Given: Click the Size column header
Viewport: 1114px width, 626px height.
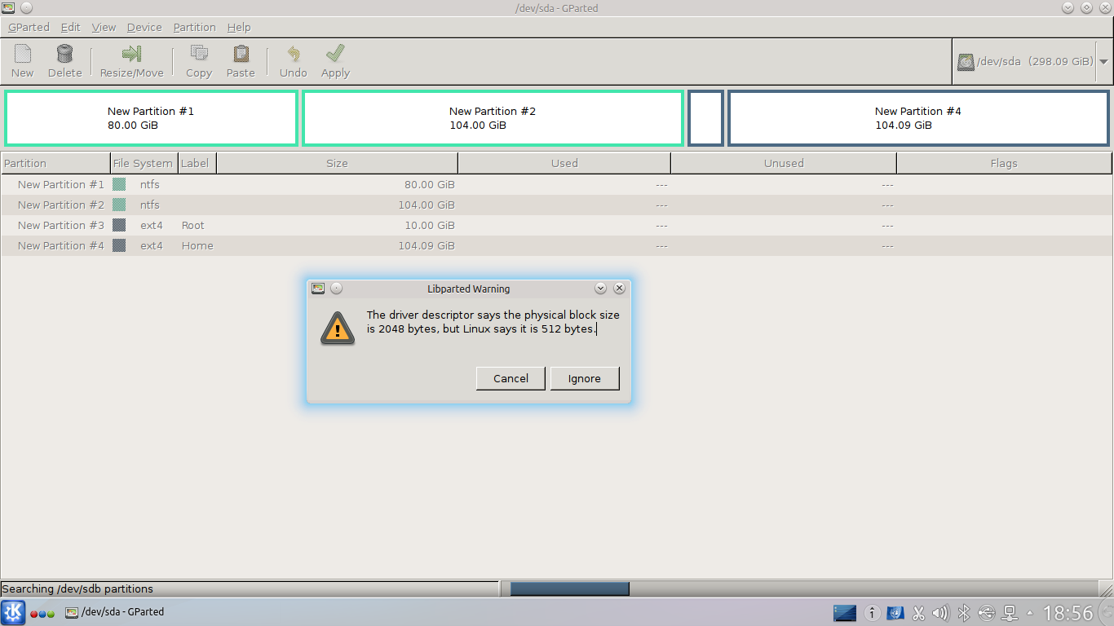Looking at the screenshot, I should pyautogui.click(x=337, y=163).
